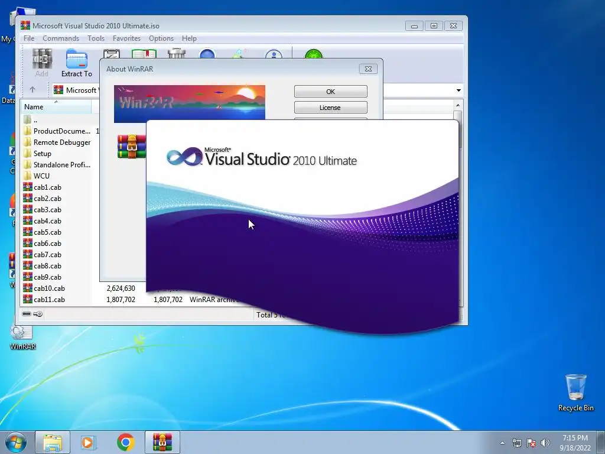Screen dimensions: 605x454
Task: Show hidden tray icons arrow
Action: 502,443
